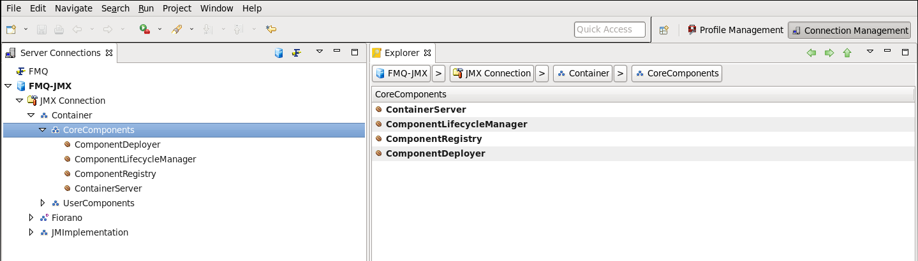The width and height of the screenshot is (918, 261).
Task: Click the New wizard toolbar icon
Action: (11, 29)
